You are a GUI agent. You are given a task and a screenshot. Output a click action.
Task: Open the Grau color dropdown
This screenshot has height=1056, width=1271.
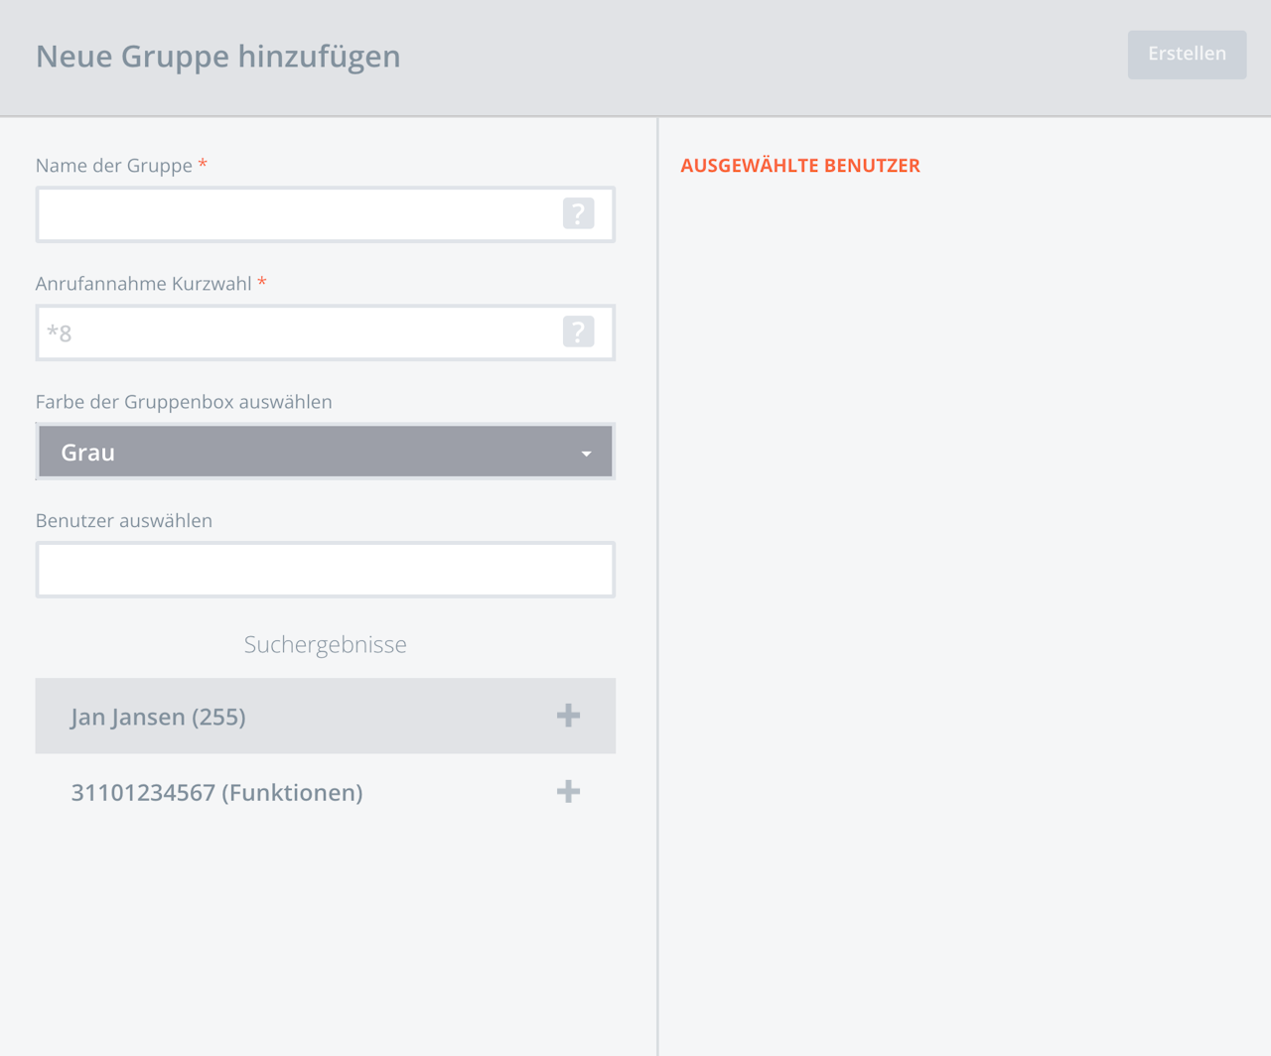326,452
